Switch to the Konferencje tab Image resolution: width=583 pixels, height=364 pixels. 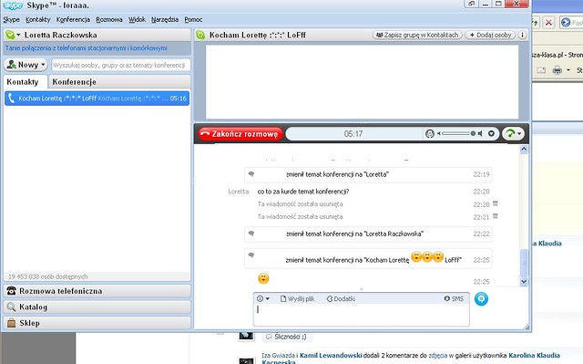point(75,82)
